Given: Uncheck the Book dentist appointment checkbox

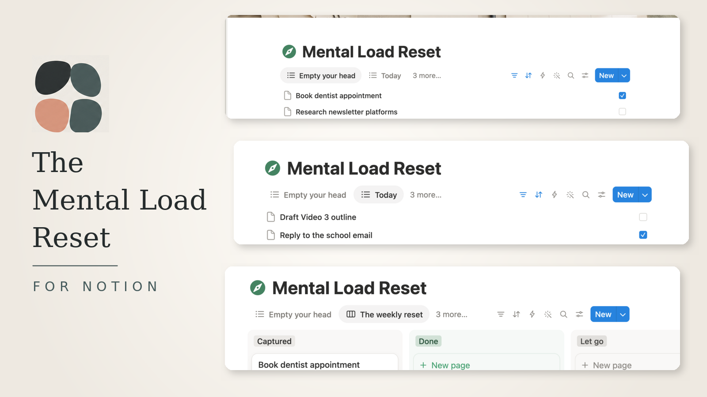Looking at the screenshot, I should pyautogui.click(x=622, y=95).
